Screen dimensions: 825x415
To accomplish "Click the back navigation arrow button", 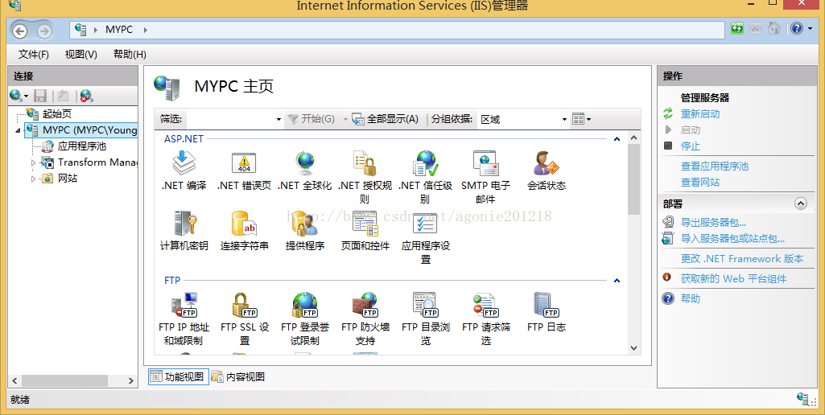I will (20, 31).
